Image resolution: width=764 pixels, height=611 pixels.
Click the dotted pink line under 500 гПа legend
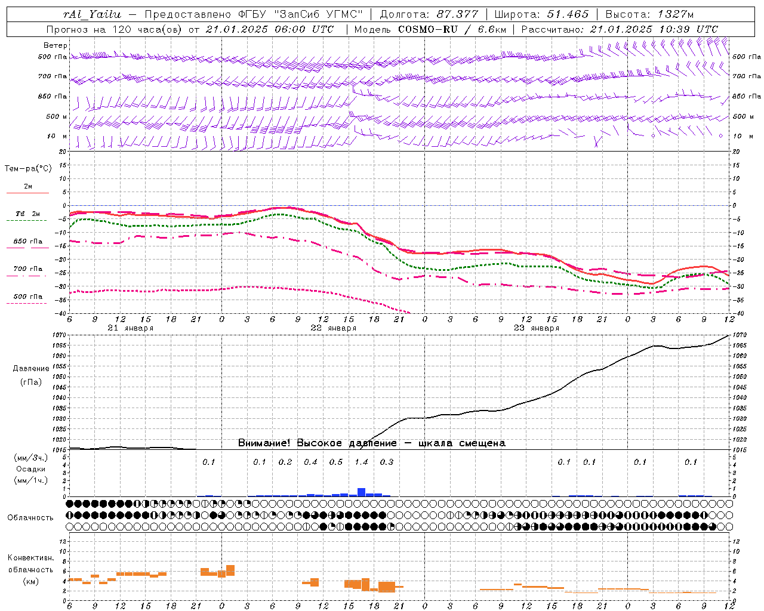tap(26, 304)
